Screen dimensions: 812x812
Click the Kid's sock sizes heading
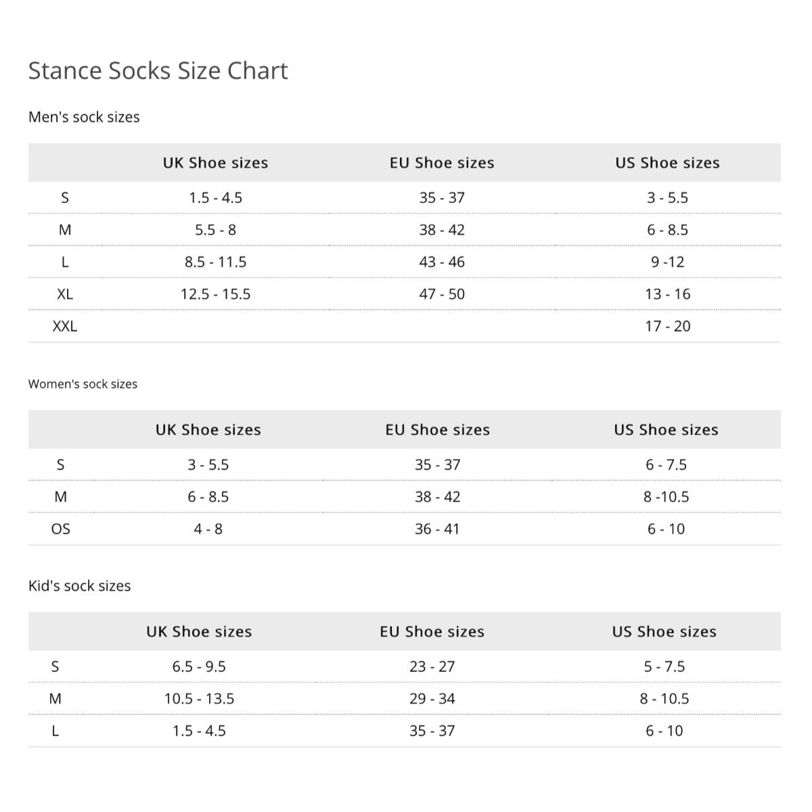(x=79, y=586)
